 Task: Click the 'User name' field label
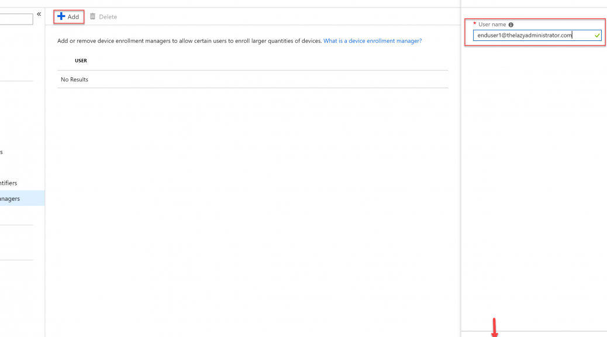coord(492,25)
